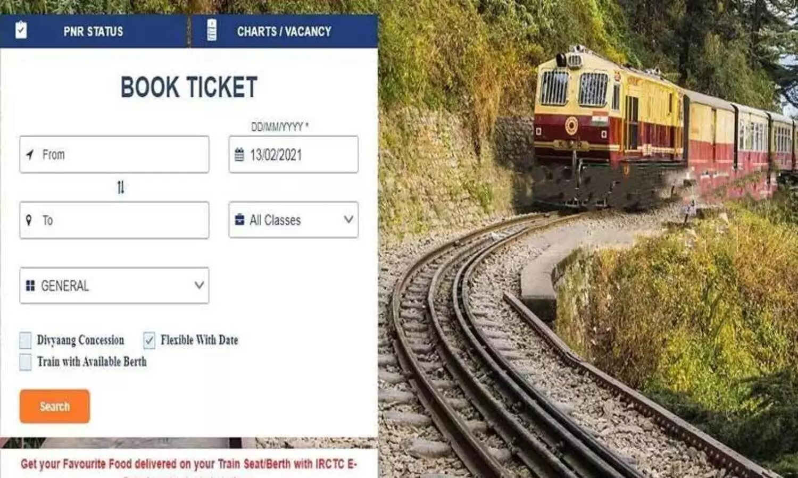Screen dimensions: 798x478
Task: Click the orange Search button
Action: pos(55,406)
